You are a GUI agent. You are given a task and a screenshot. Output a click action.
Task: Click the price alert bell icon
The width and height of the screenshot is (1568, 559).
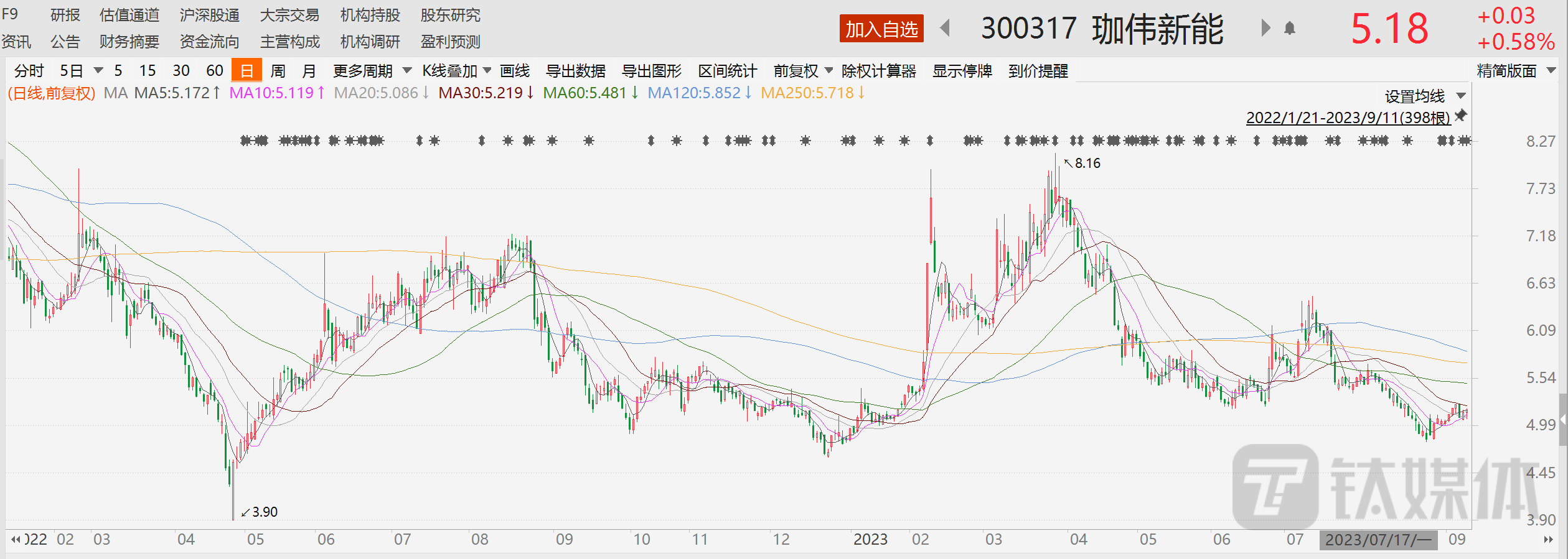pyautogui.click(x=1290, y=29)
